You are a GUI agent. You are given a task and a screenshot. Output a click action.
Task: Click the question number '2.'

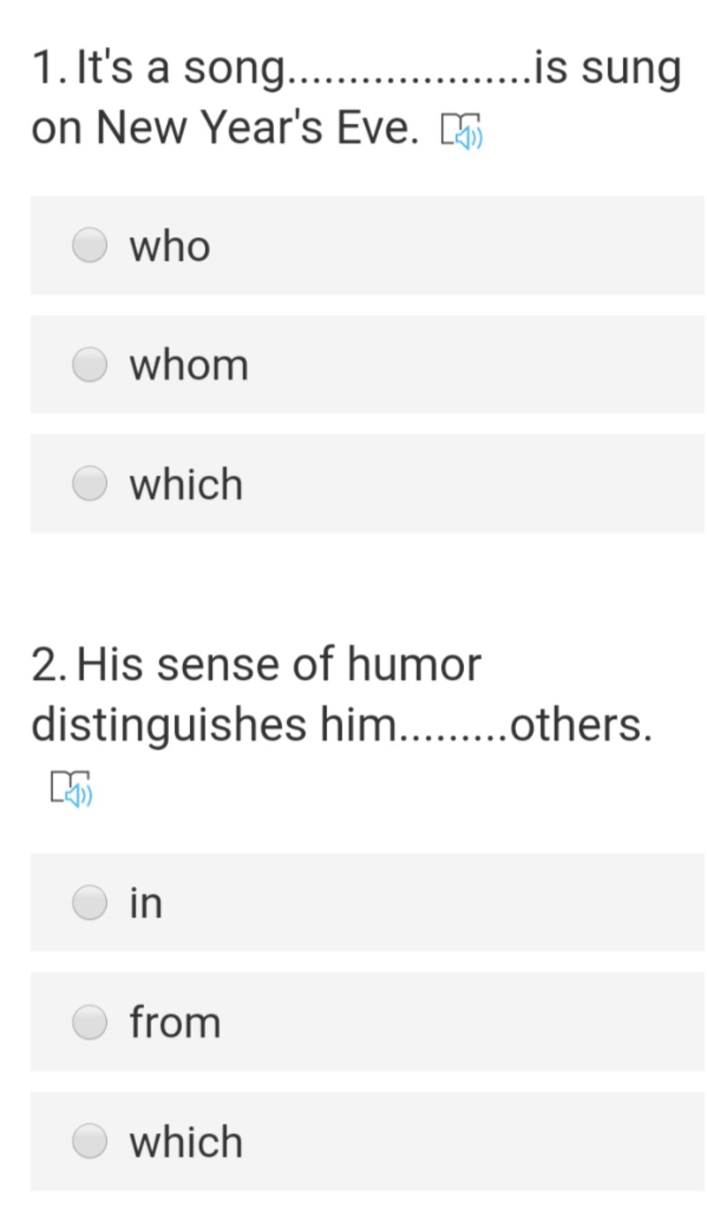click(50, 666)
